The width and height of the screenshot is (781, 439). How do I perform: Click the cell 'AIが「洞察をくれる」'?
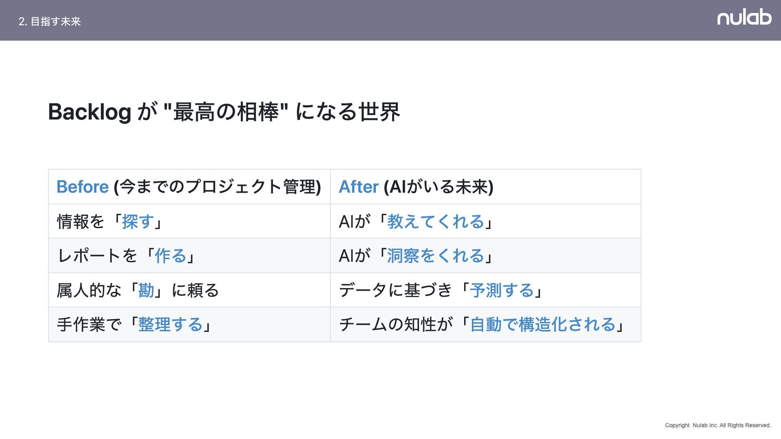click(486, 256)
